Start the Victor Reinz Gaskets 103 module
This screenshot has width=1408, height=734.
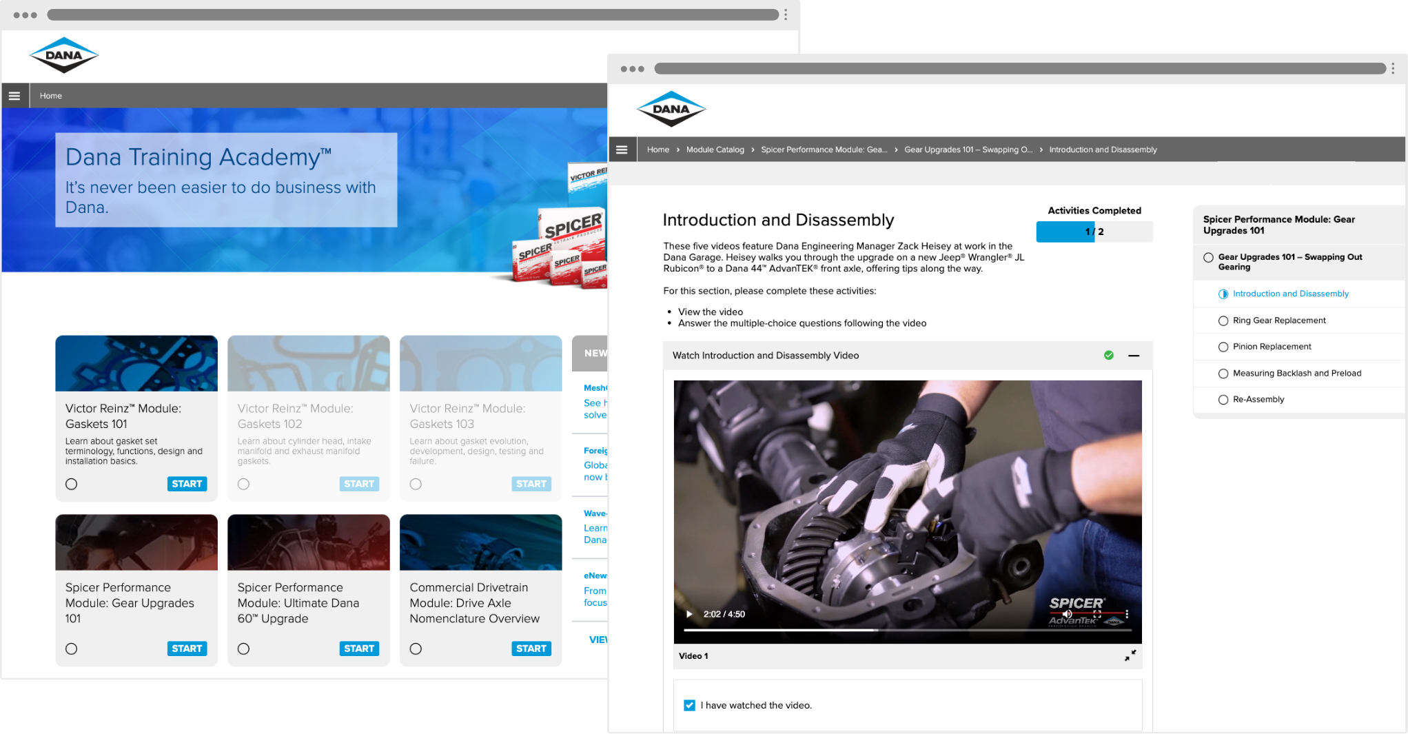click(x=531, y=484)
